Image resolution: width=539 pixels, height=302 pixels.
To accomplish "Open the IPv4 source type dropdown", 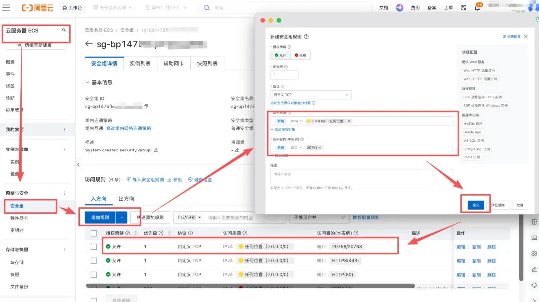I will (296, 121).
